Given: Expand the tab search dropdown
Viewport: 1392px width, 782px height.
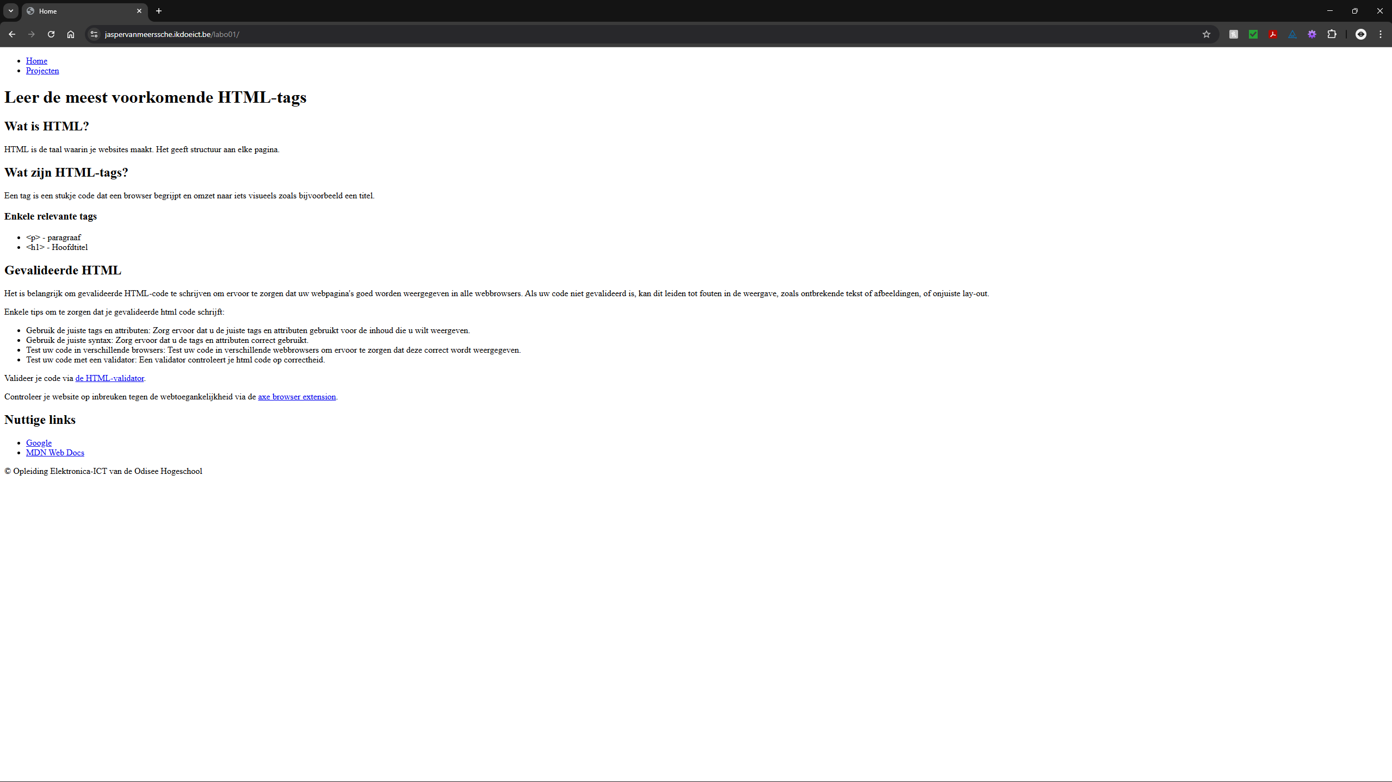Looking at the screenshot, I should (11, 11).
